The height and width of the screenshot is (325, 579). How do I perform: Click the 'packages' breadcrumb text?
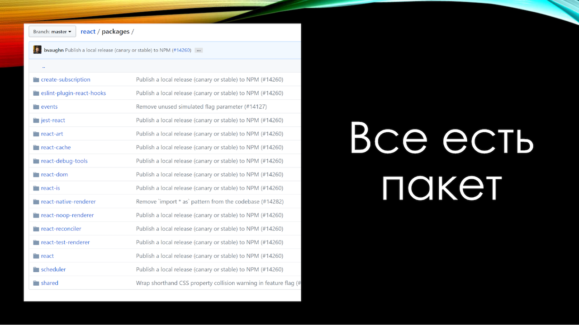[x=116, y=32]
